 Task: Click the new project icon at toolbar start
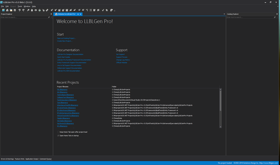point(3,10)
